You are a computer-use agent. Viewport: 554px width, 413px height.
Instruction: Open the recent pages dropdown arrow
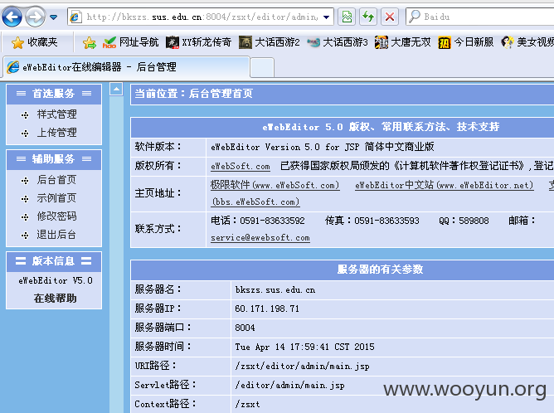point(54,17)
